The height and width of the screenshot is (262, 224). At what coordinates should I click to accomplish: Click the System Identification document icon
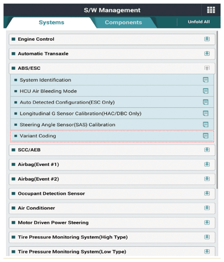[x=205, y=80]
